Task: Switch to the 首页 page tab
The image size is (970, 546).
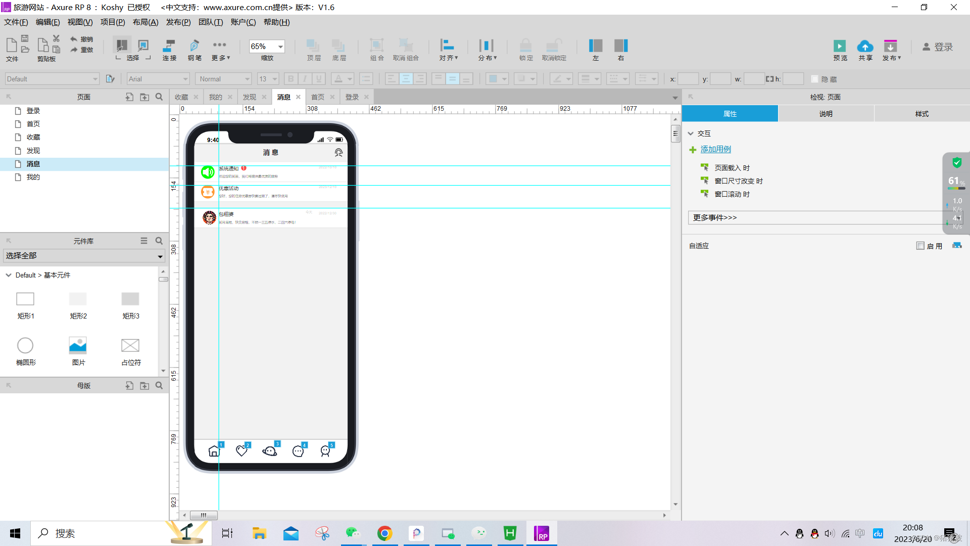Action: (317, 97)
